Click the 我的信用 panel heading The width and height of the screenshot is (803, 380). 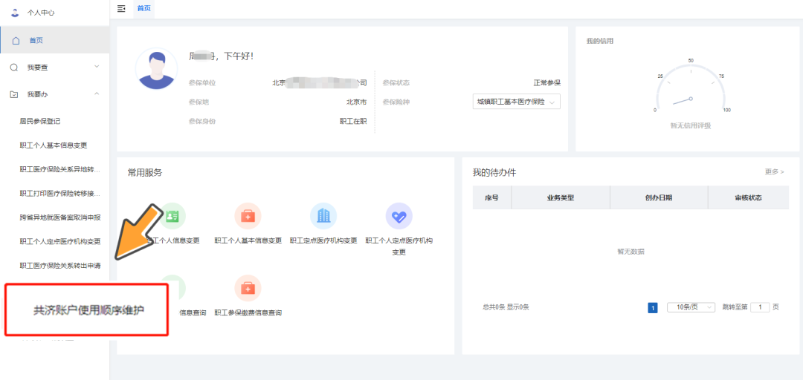600,41
